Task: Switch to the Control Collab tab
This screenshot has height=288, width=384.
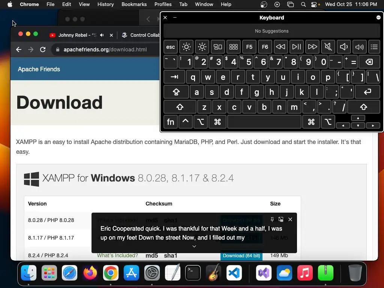Action: coord(140,35)
